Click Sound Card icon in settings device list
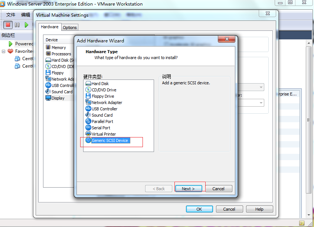Viewport: 314px width, 227px height. [48, 91]
